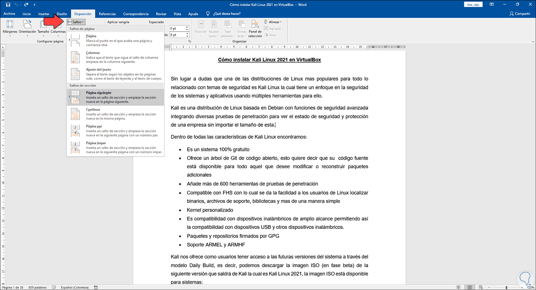
Task: Insert a Página page break
Action: pyautogui.click(x=115, y=40)
